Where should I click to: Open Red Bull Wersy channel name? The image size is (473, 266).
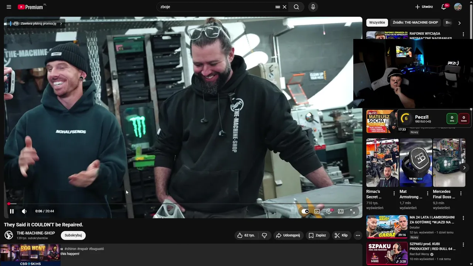(x=419, y=254)
